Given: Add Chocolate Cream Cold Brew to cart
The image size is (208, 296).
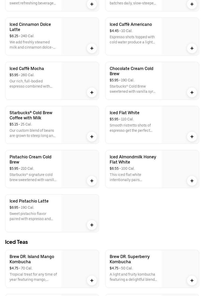Looking at the screenshot, I should [192, 92].
